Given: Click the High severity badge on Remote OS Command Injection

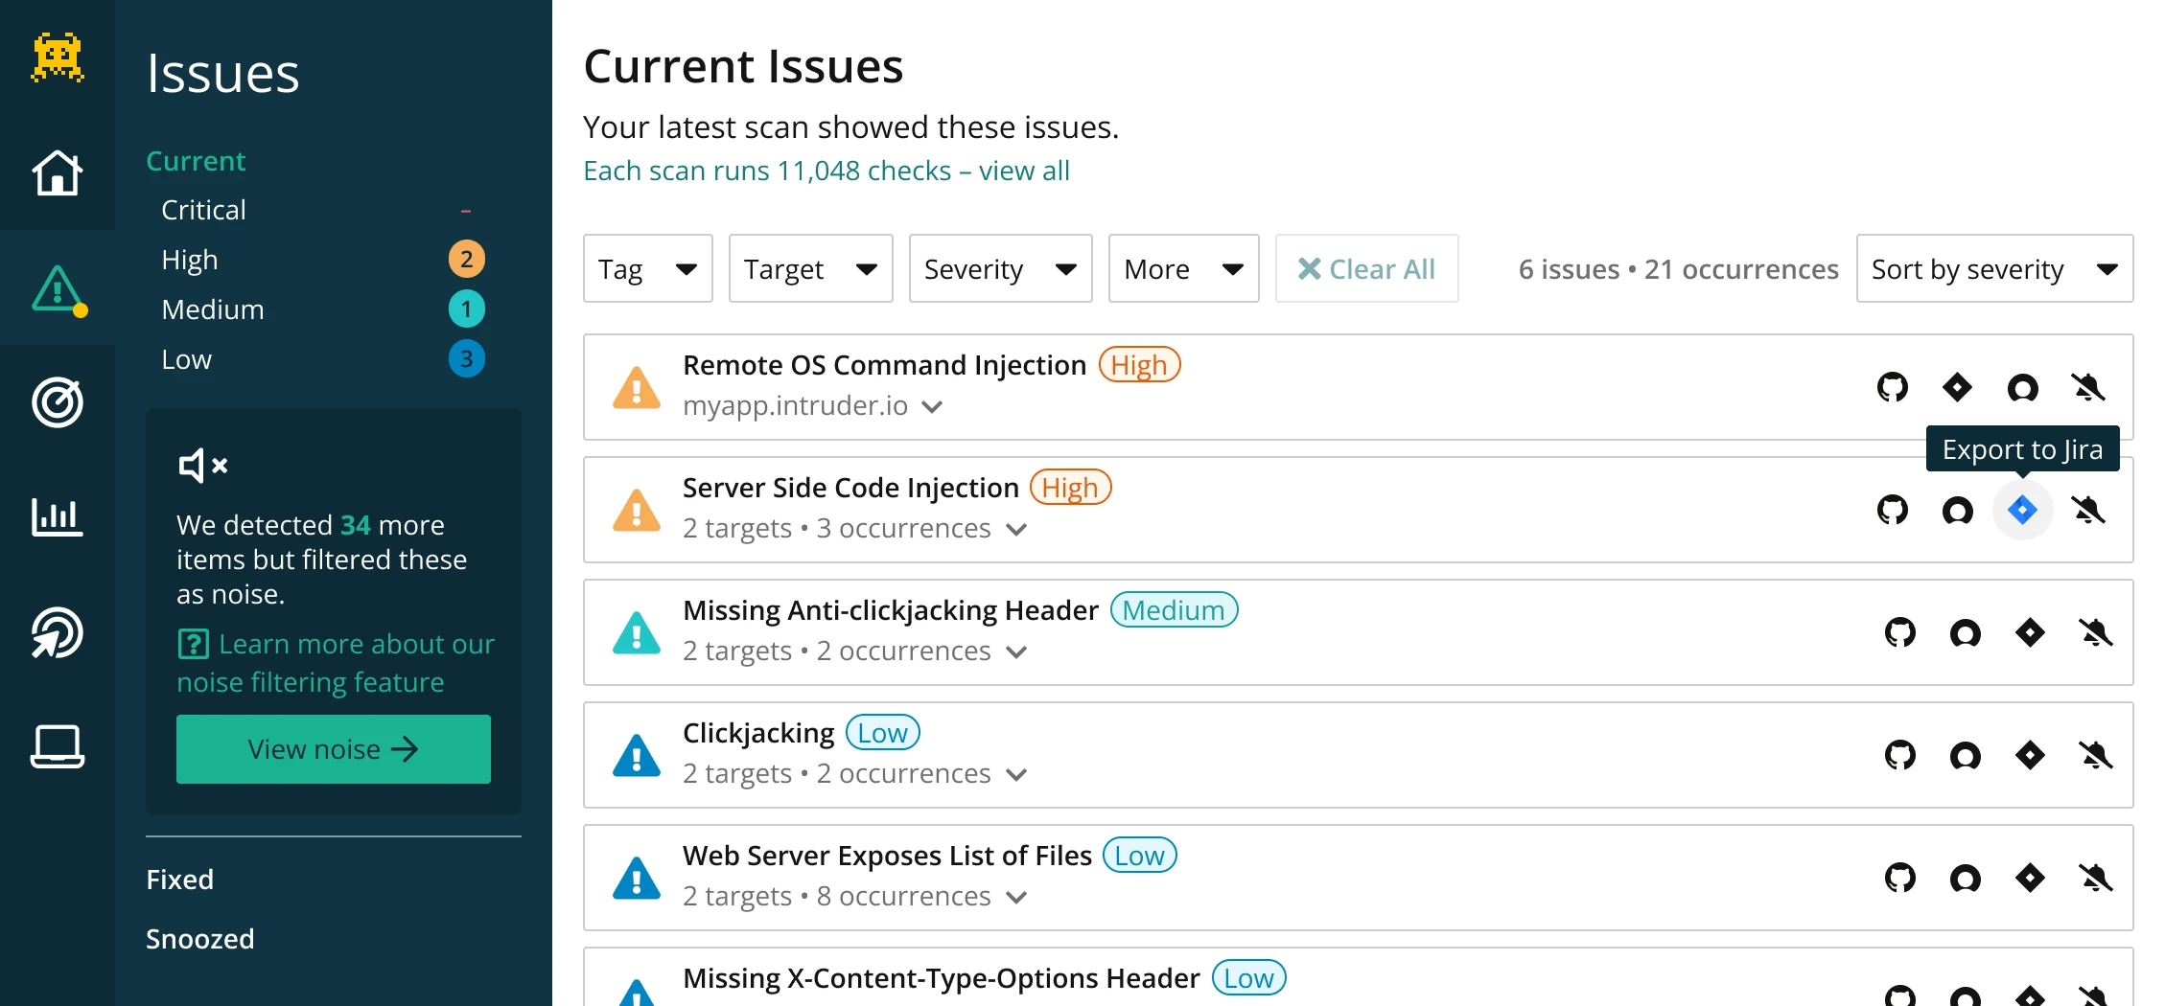Looking at the screenshot, I should (x=1139, y=364).
